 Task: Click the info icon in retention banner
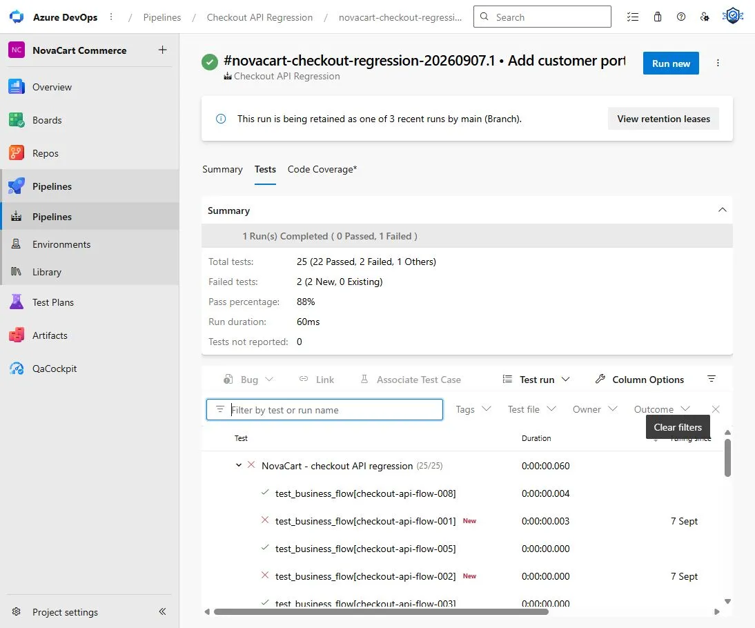click(221, 119)
